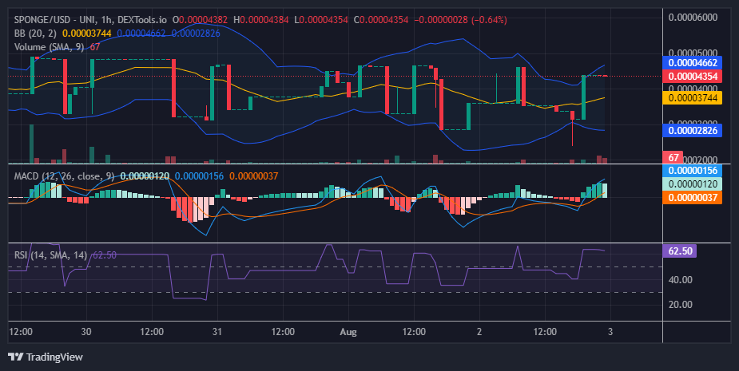Click the close price C0.00004354 in header
739x371 pixels.
coord(381,20)
